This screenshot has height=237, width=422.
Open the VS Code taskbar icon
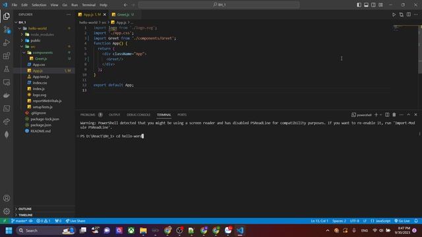(x=240, y=230)
